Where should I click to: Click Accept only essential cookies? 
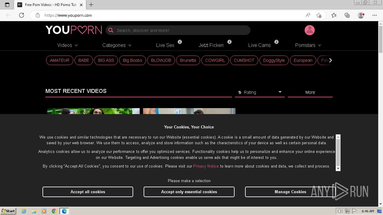pos(189,192)
